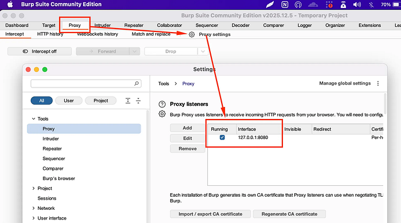Switch to the Dashboard tab
The image size is (401, 223).
click(x=17, y=25)
